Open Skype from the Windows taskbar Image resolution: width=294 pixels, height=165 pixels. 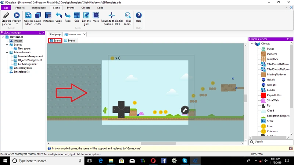pyautogui.click(x=185, y=161)
